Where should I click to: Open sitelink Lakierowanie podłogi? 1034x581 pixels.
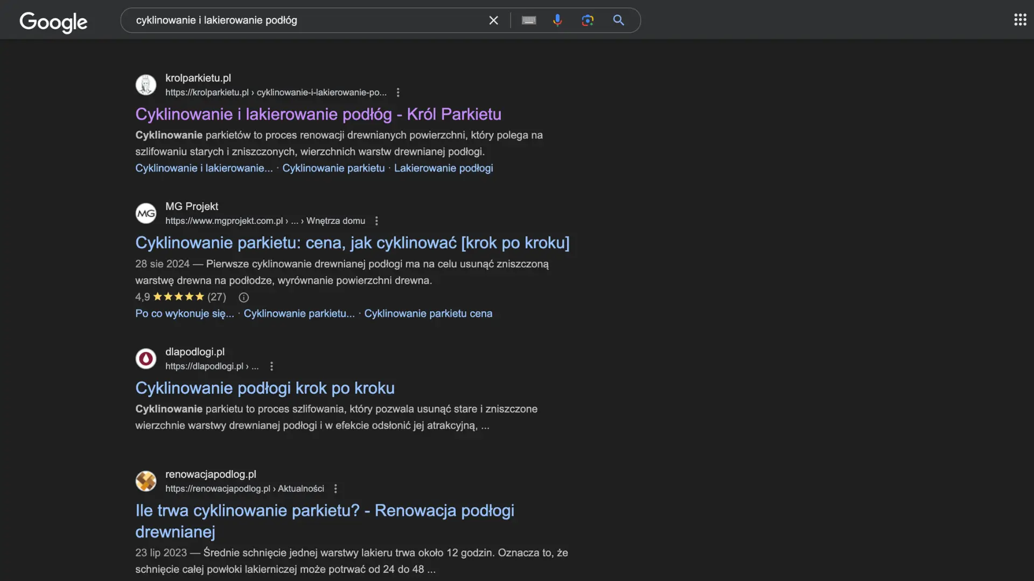[443, 168]
